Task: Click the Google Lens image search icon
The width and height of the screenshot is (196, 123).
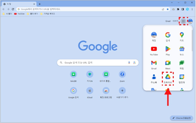Action: click(x=134, y=63)
